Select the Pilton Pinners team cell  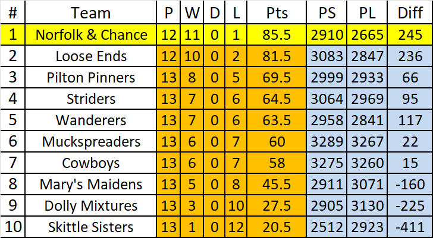pos(91,78)
